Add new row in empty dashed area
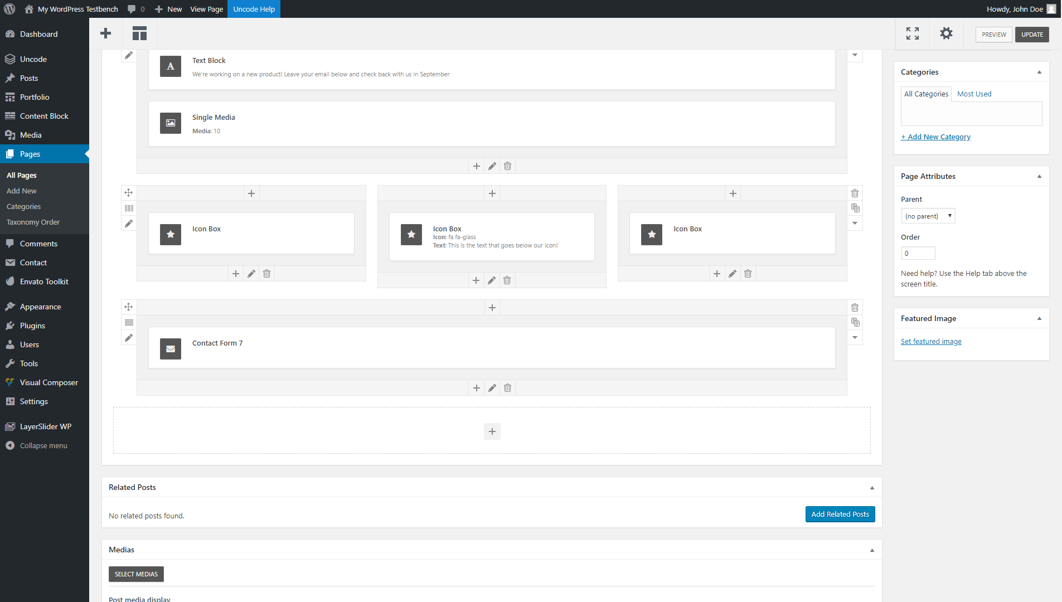Image resolution: width=1062 pixels, height=602 pixels. click(492, 431)
